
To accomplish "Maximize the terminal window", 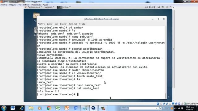I will tap(158, 19).
